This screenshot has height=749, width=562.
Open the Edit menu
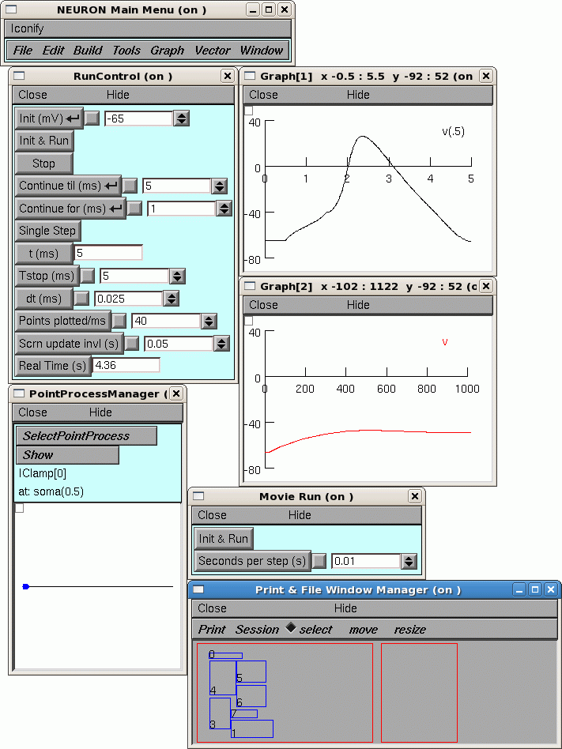coord(53,50)
